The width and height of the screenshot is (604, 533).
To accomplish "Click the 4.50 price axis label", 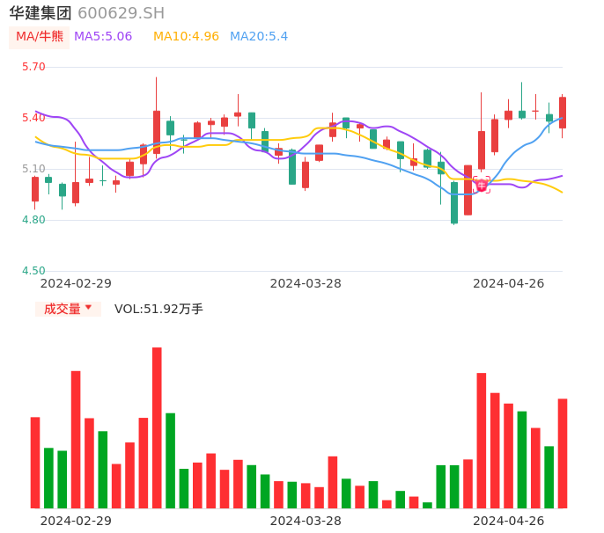I will [33, 271].
